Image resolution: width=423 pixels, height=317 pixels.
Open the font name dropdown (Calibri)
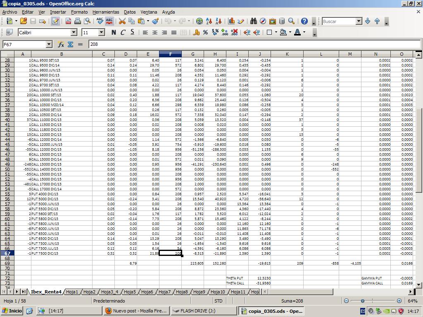click(74, 32)
